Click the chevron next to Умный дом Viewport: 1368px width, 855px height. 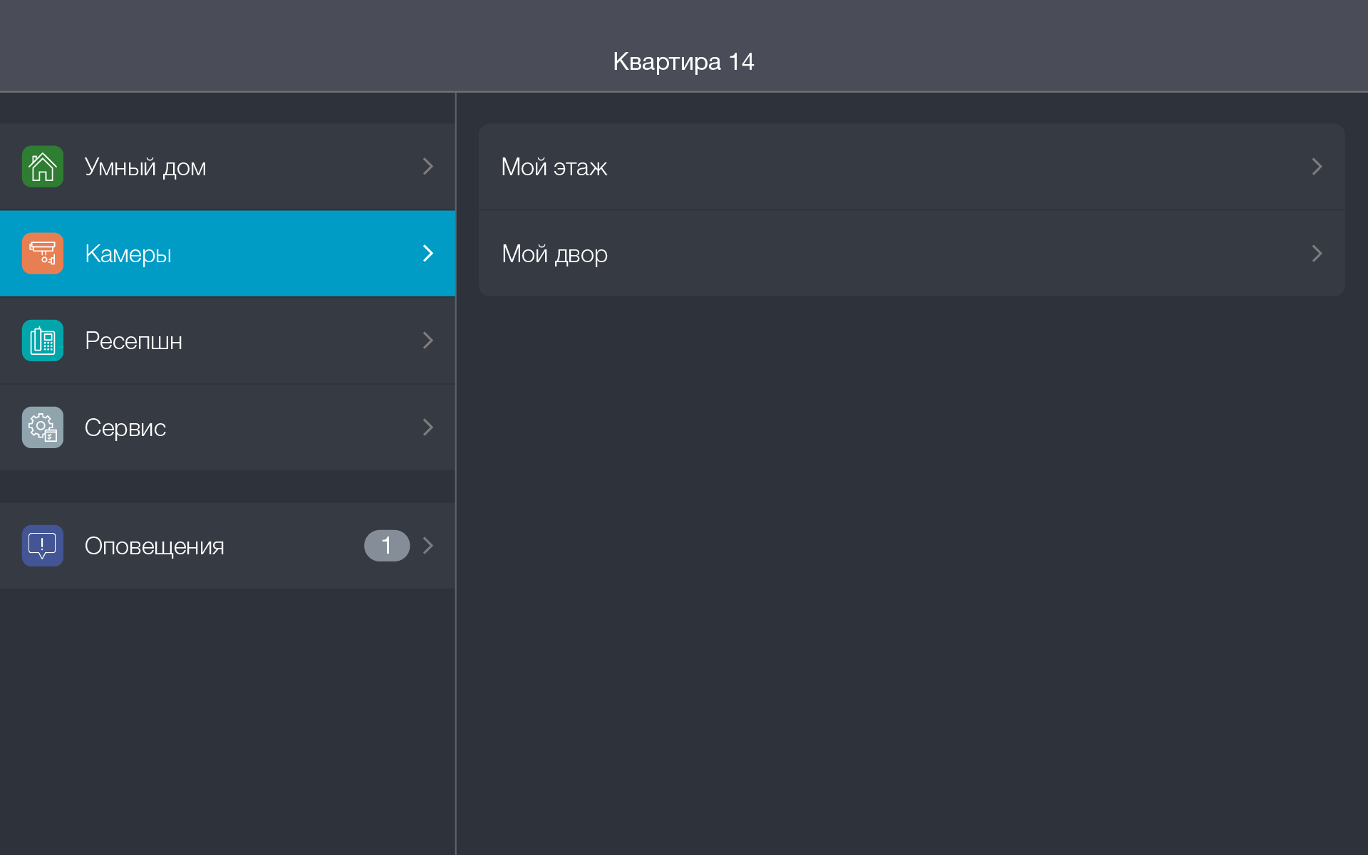pos(427,167)
